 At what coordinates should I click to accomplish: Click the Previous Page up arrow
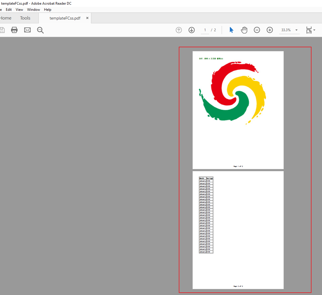[178, 30]
